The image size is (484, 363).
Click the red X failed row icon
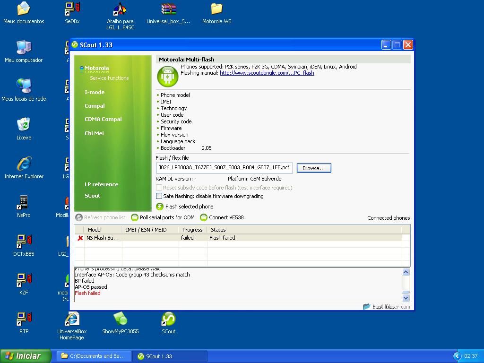(80, 238)
